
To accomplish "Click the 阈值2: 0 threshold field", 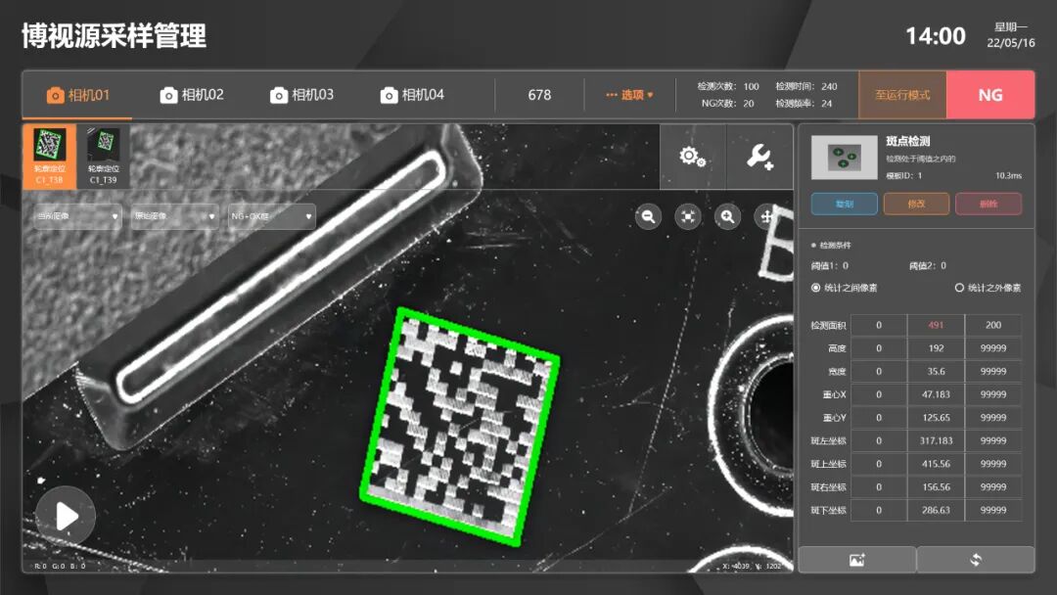I will 928,265.
